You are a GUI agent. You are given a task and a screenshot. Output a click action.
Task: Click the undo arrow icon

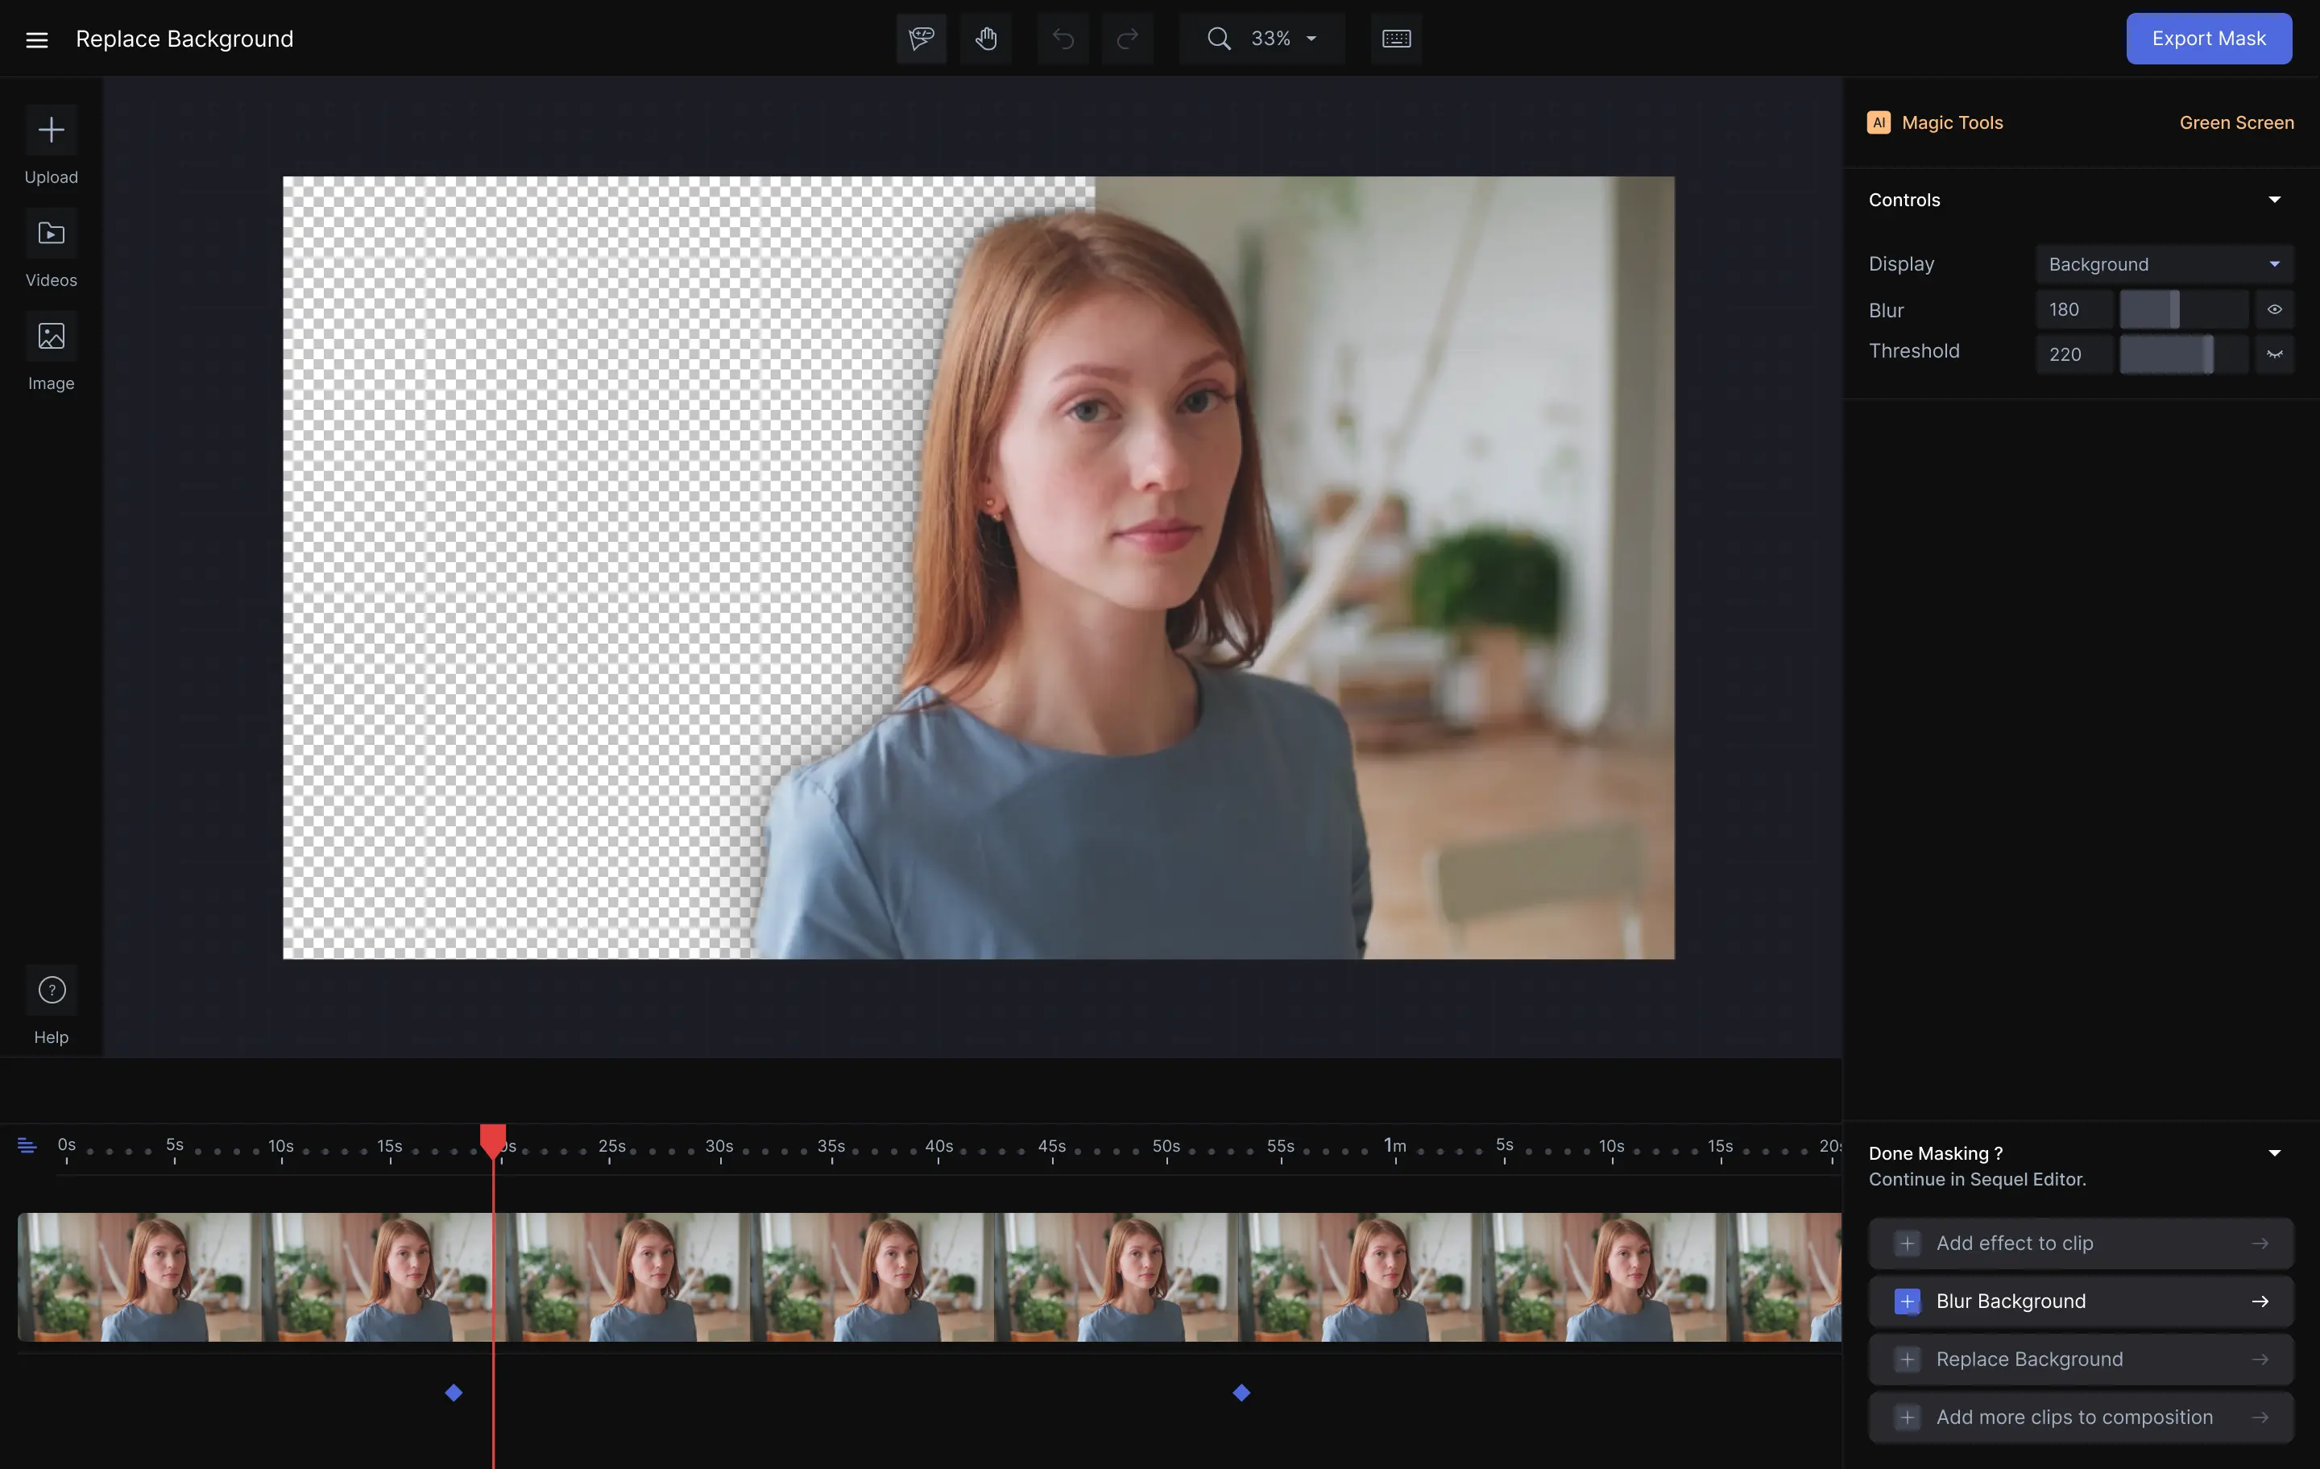tap(1063, 39)
